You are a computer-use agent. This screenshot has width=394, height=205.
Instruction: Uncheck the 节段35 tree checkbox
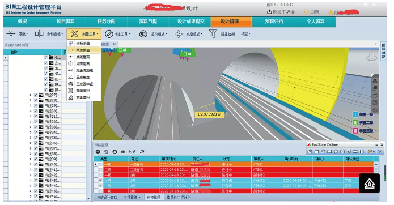36,138
